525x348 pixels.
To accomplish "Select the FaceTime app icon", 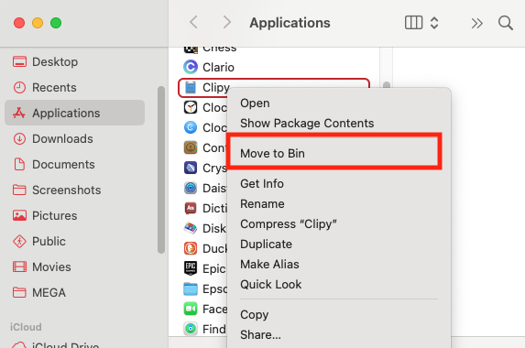I will [191, 309].
